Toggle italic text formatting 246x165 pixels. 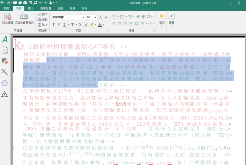coord(59,25)
